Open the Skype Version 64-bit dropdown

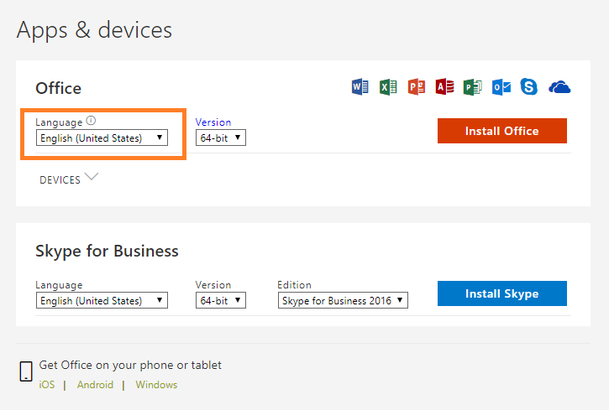coord(221,300)
